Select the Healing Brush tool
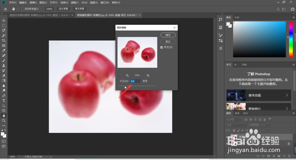This screenshot has width=296, height=160. coord(4,56)
